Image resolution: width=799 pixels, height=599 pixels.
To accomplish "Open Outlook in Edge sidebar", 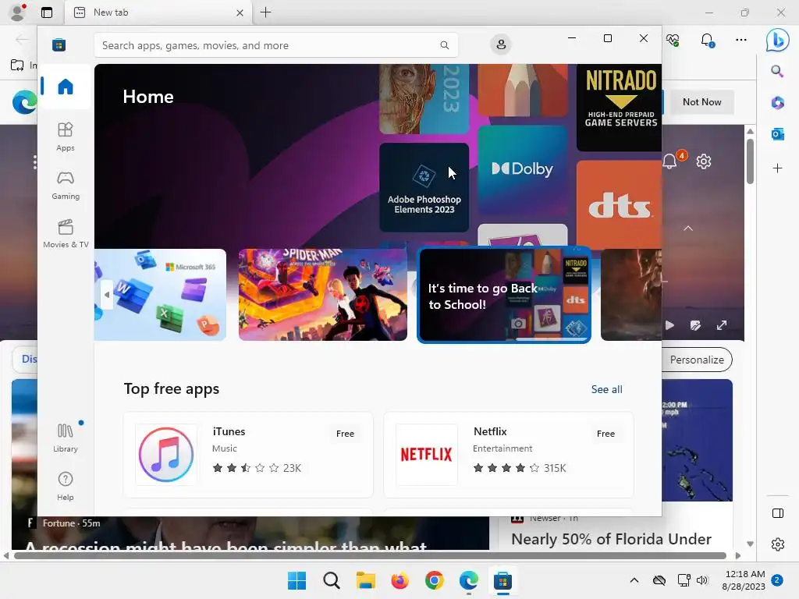I will pyautogui.click(x=777, y=134).
